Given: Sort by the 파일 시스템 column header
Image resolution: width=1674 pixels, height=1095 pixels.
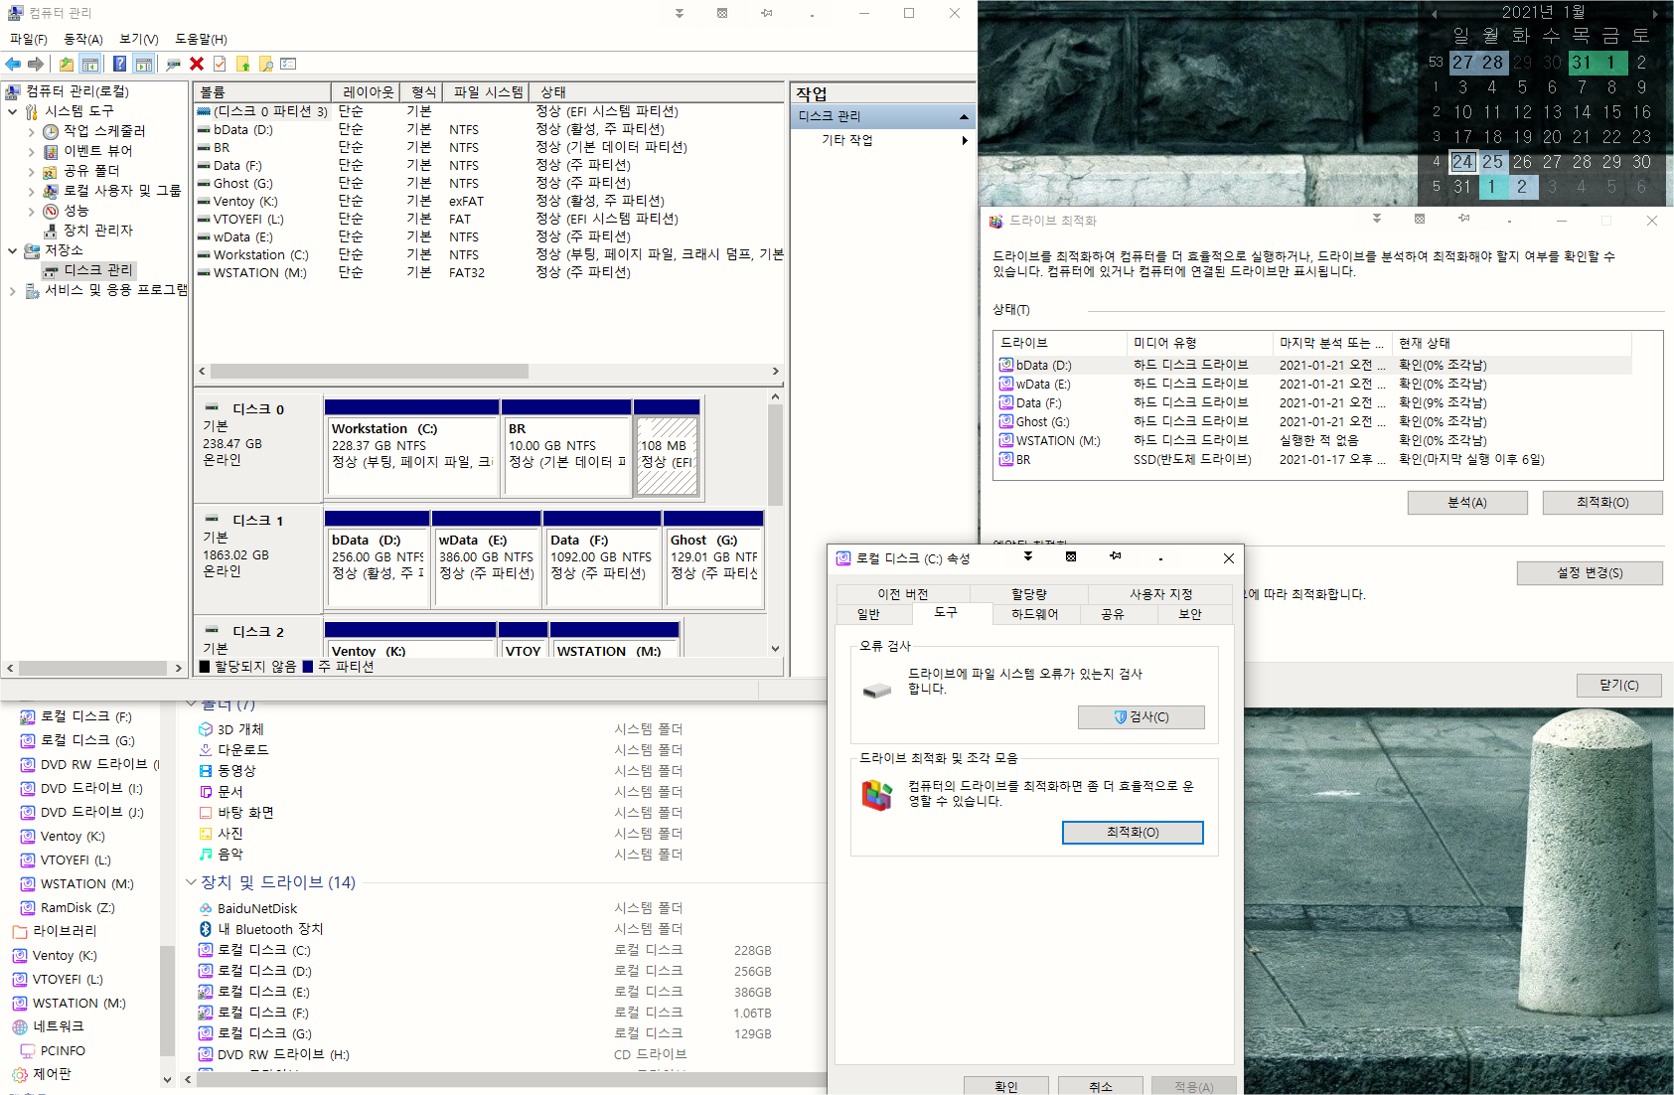Looking at the screenshot, I should tap(487, 91).
